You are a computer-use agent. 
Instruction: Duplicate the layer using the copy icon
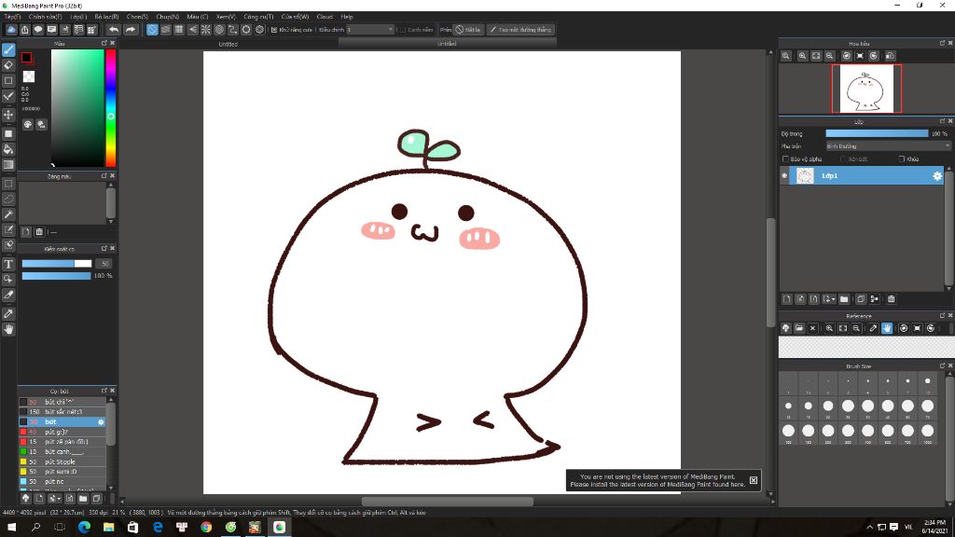861,299
